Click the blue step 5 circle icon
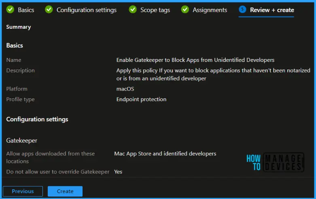 (242, 9)
